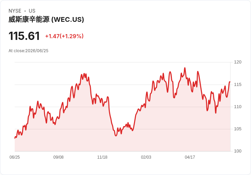Click the At close date text
The width and height of the screenshot is (251, 175).
tap(28, 51)
